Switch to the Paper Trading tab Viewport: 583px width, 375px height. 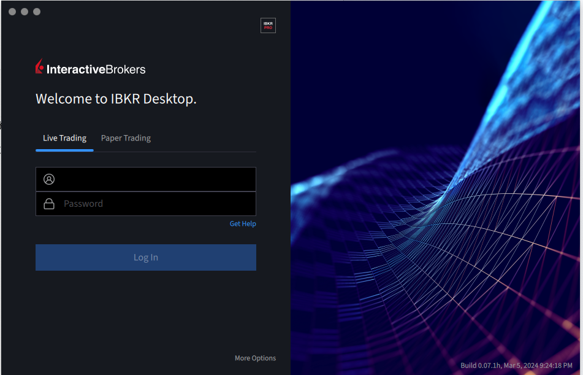(126, 138)
